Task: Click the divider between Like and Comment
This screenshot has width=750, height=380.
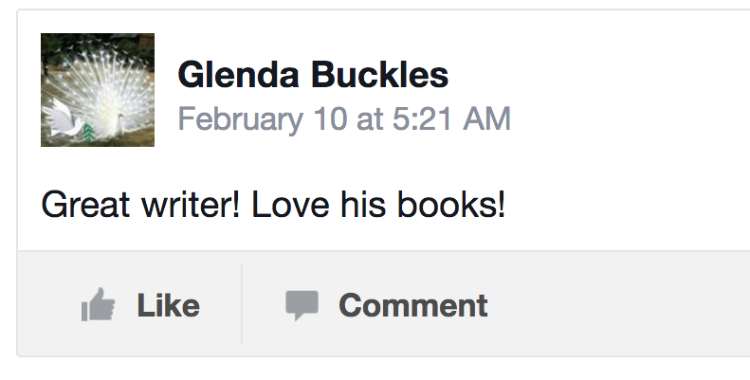Action: coord(242,304)
